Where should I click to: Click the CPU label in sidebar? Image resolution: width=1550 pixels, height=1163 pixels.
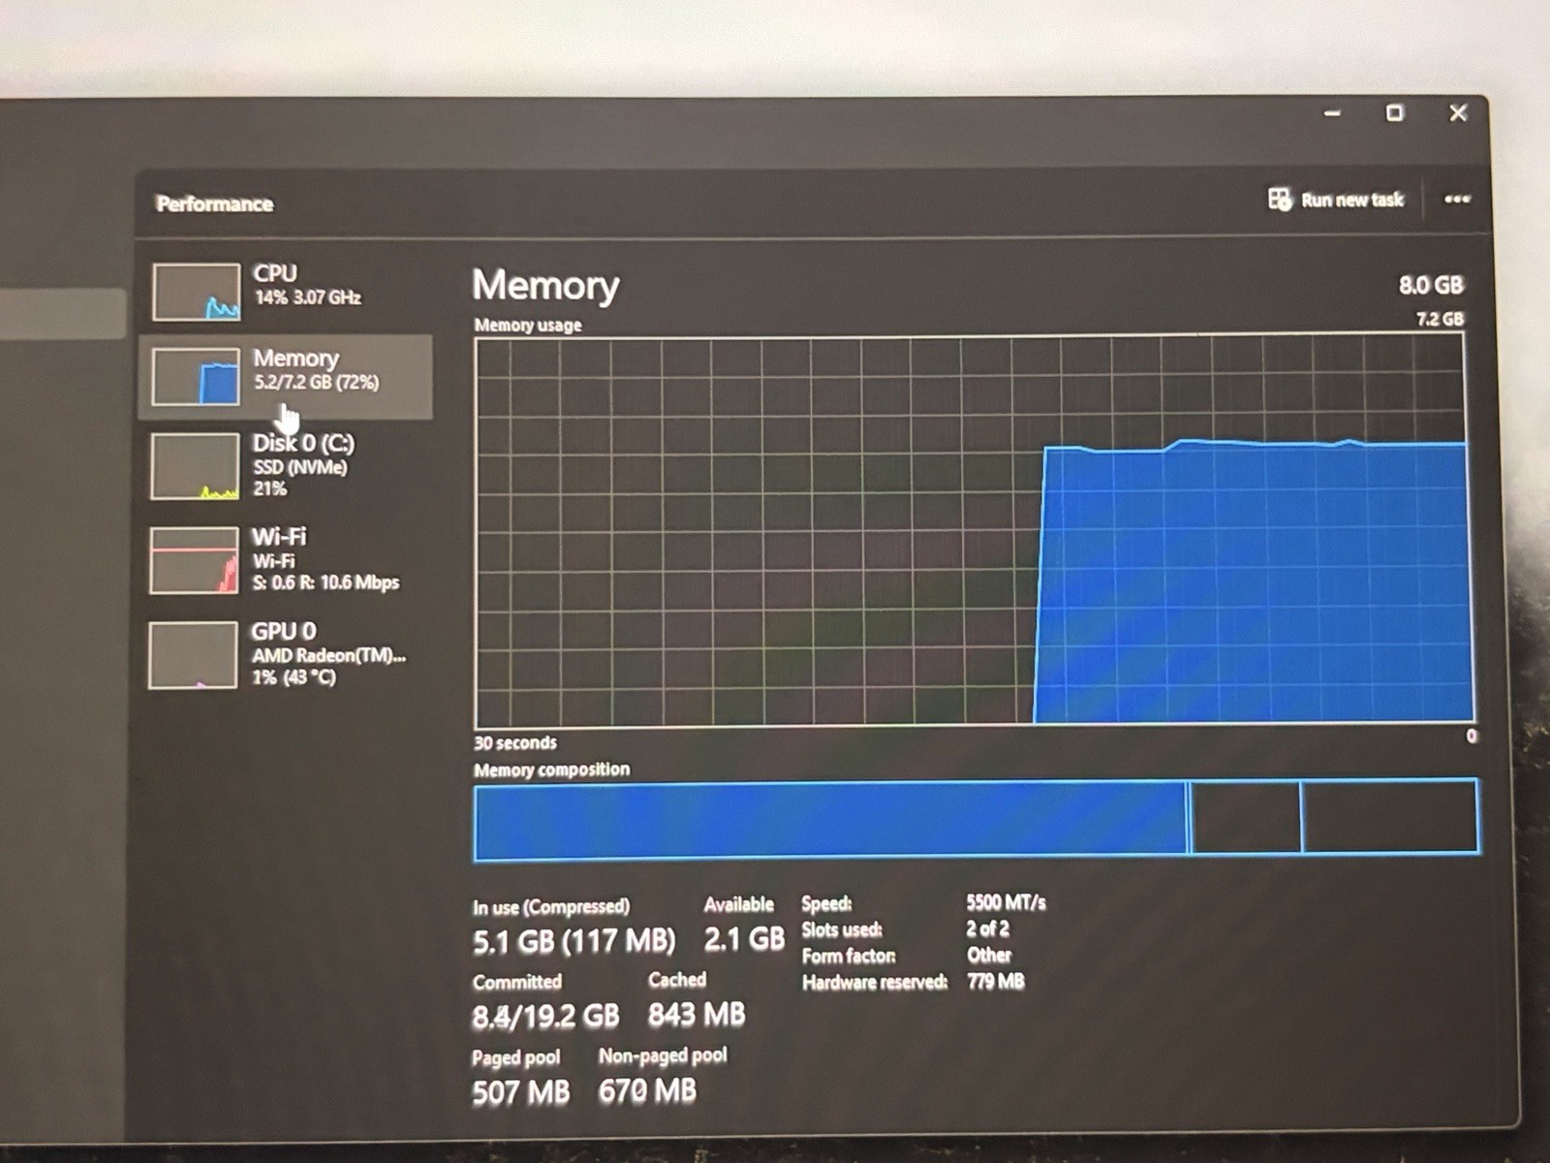[275, 273]
